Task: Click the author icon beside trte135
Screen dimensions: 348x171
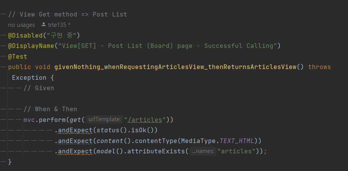Action: tap(43, 25)
